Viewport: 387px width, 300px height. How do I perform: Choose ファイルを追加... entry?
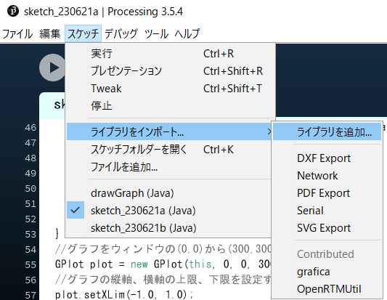[x=169, y=167]
